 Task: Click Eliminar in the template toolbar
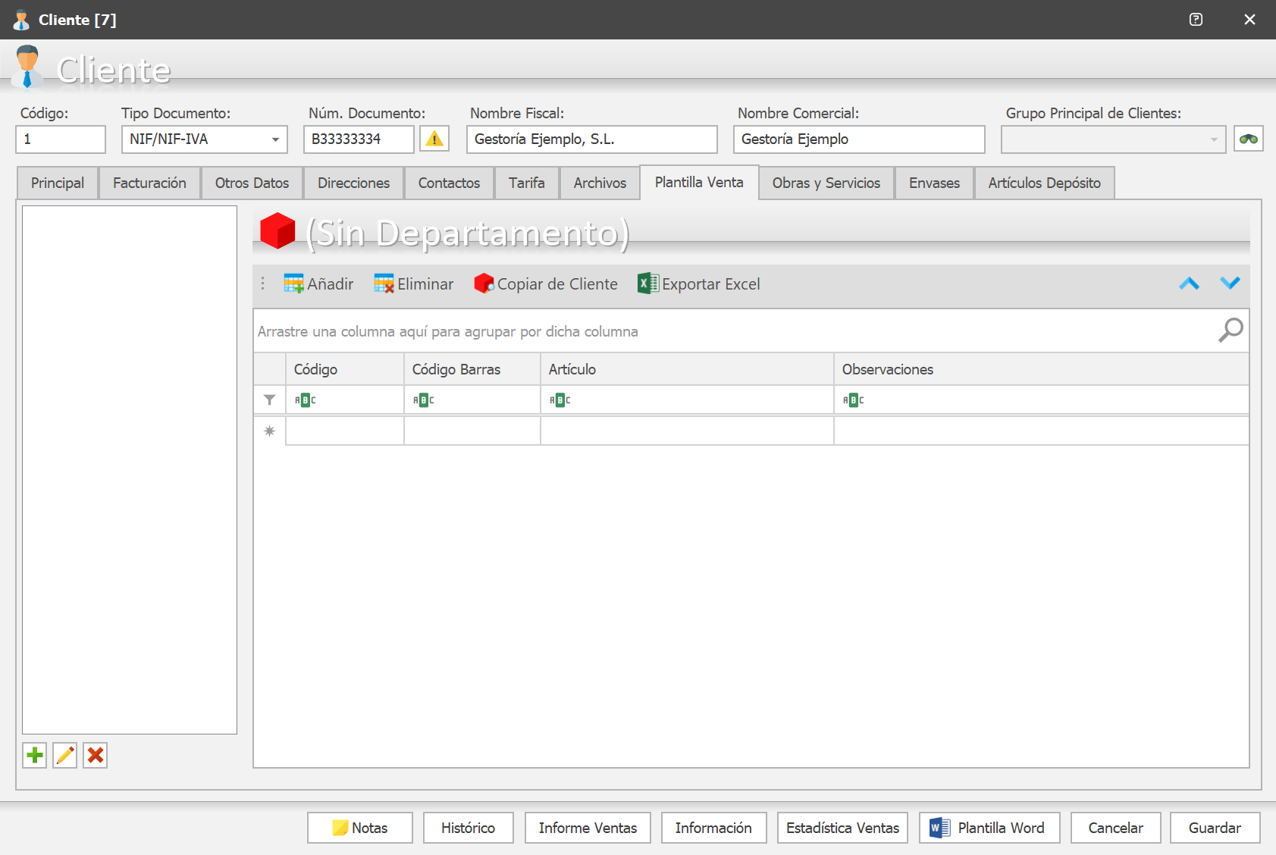coord(413,283)
